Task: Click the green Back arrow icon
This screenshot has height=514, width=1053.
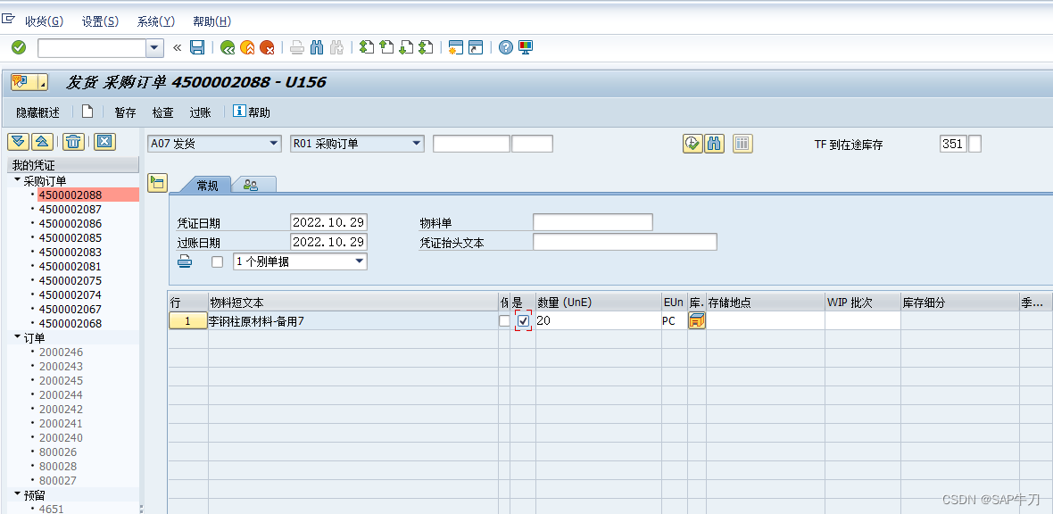Action: 228,47
